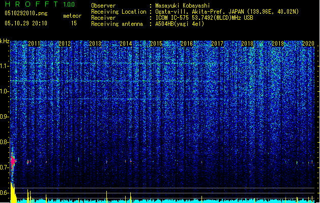The height and width of the screenshot is (203, 320).
Task: Click the 2015 time marker
Action: (156, 44)
